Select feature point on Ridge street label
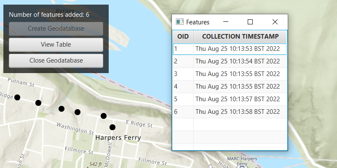Viewport: 337px width, 168px height. 17,97
